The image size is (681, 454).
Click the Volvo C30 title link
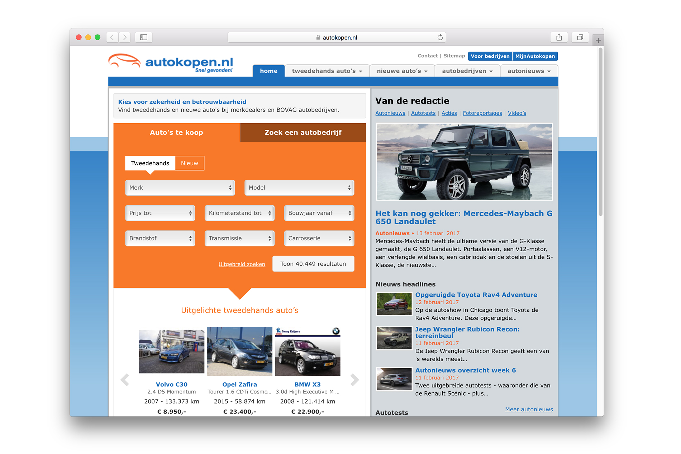pyautogui.click(x=172, y=384)
